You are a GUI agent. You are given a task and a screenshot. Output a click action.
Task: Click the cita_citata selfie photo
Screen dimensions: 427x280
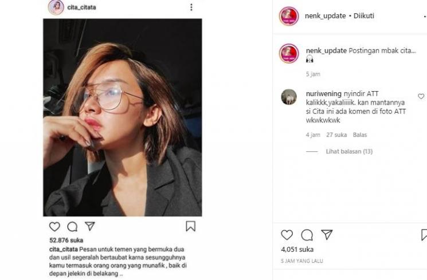click(123, 117)
